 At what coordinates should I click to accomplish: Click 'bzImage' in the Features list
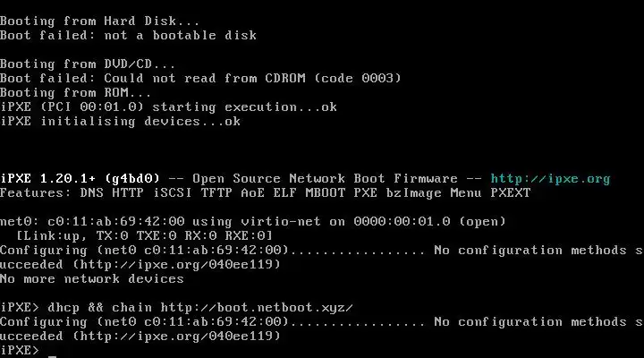tap(413, 193)
